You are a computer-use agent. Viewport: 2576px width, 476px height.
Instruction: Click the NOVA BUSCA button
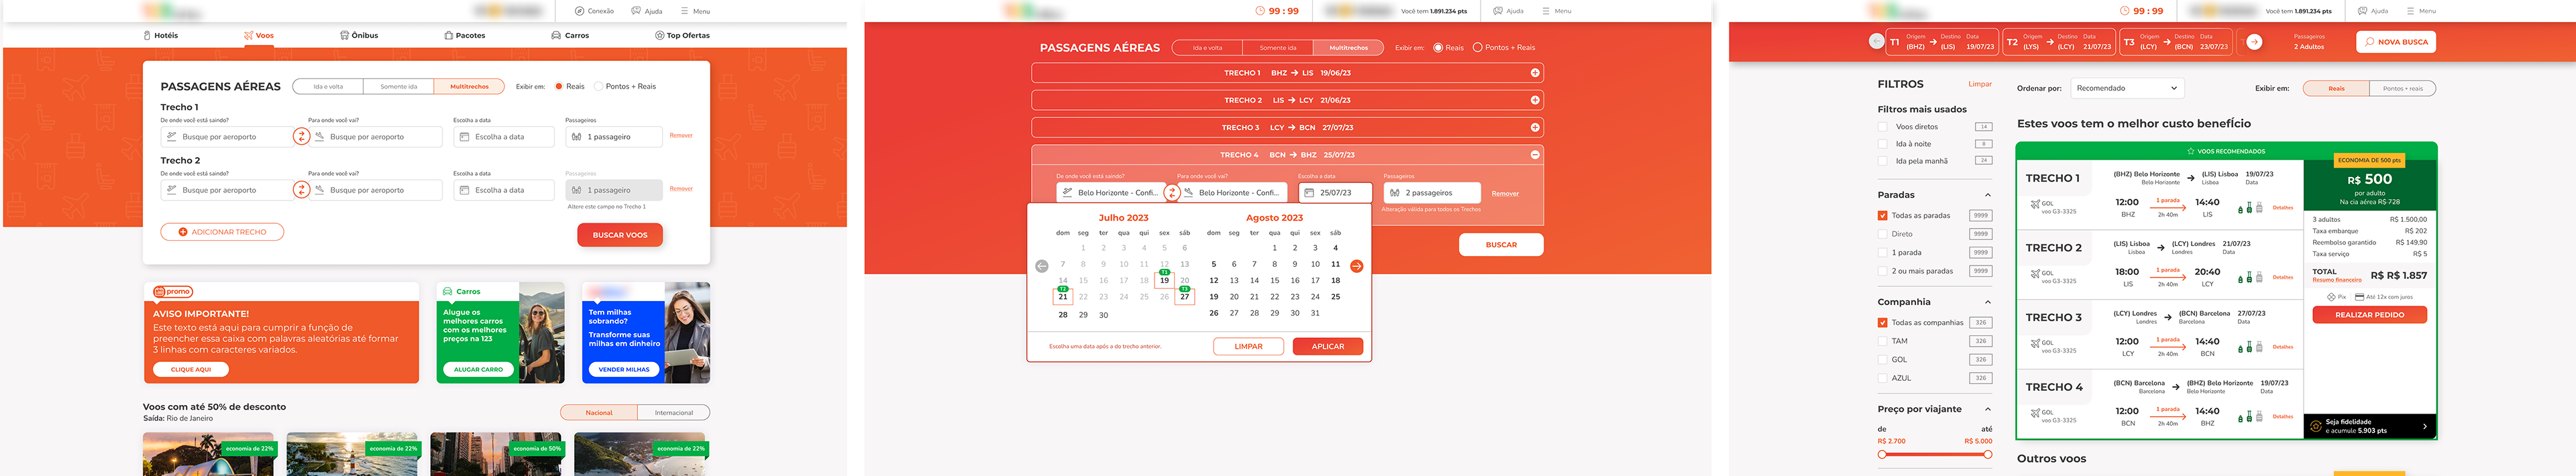coord(2395,42)
